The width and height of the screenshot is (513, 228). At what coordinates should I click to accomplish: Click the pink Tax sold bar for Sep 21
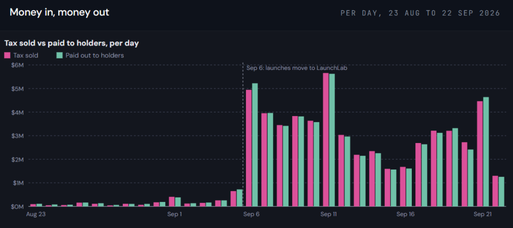point(480,154)
